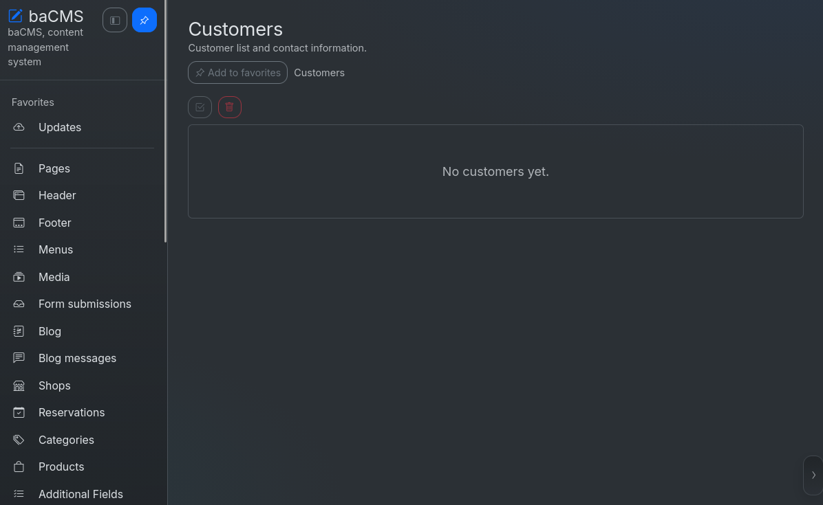This screenshot has height=505, width=823.
Task: Click the Pages document icon
Action: [19, 168]
